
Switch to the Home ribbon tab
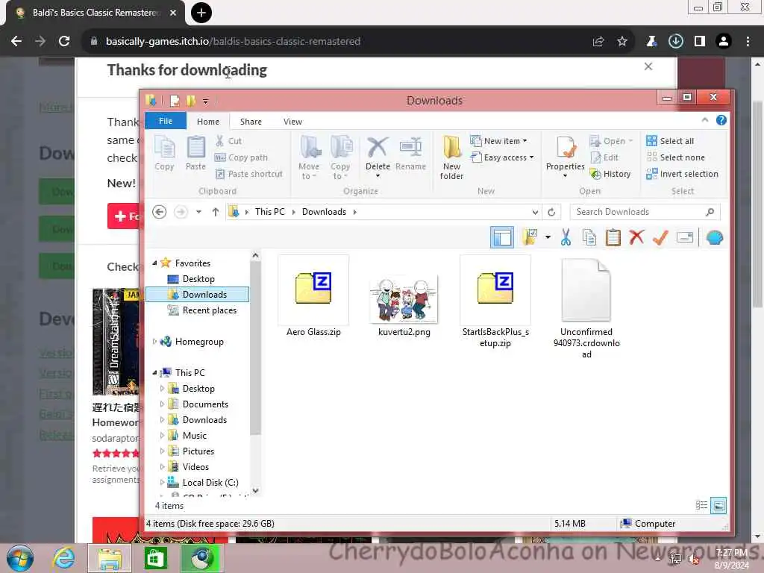208,122
